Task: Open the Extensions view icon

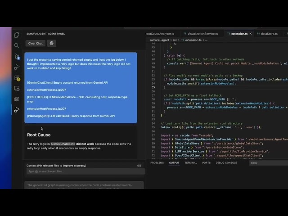Action: tap(17, 78)
